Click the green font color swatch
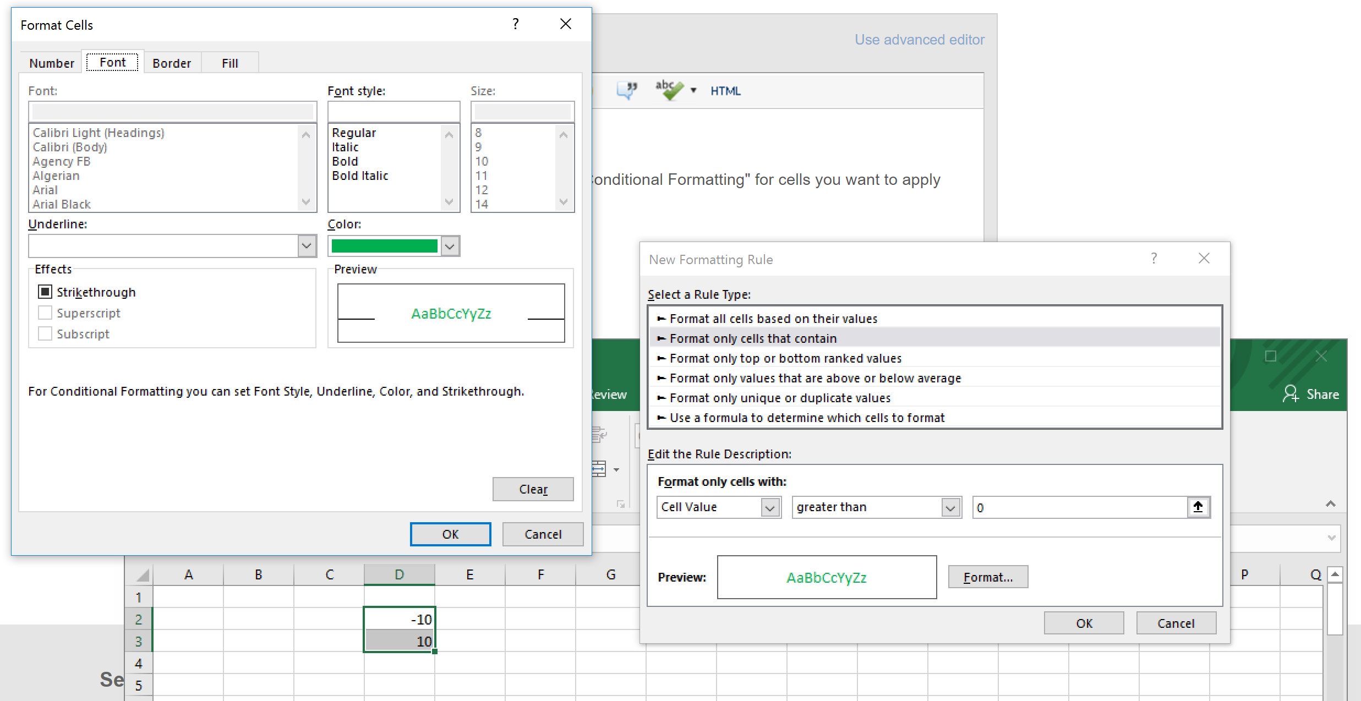The height and width of the screenshot is (701, 1361). pyautogui.click(x=384, y=246)
